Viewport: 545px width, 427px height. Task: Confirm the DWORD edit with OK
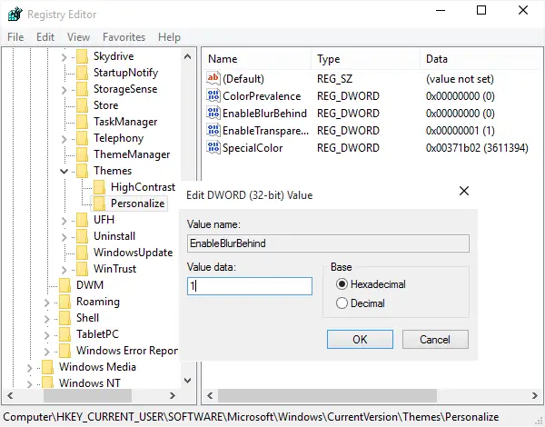point(360,340)
